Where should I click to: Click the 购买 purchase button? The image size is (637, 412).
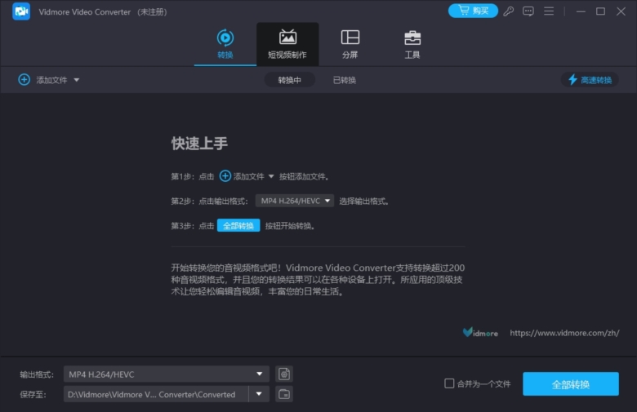(473, 11)
